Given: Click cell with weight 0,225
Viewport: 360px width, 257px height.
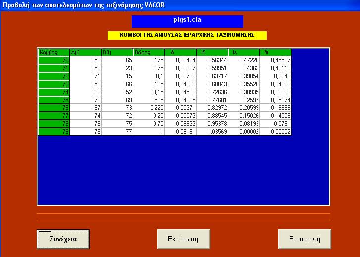Looking at the screenshot, I should click(149, 108).
